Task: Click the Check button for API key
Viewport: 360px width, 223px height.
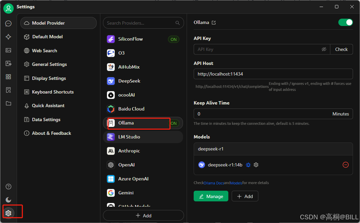Action: [x=341, y=49]
